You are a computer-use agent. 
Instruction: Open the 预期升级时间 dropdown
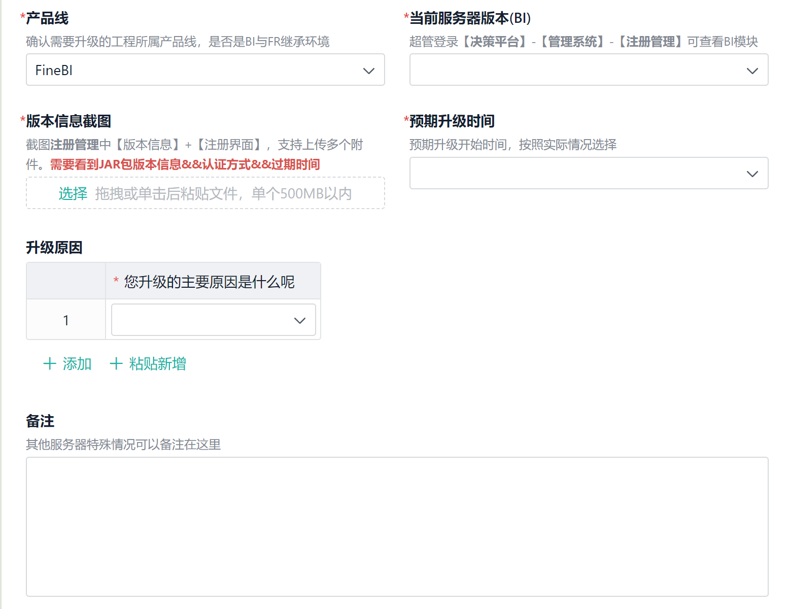(589, 173)
